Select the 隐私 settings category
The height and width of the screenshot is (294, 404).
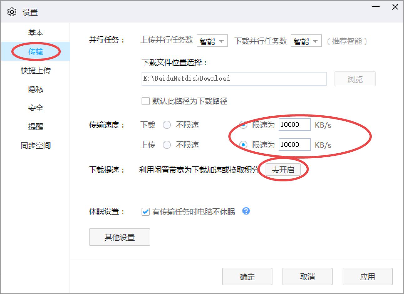point(36,89)
